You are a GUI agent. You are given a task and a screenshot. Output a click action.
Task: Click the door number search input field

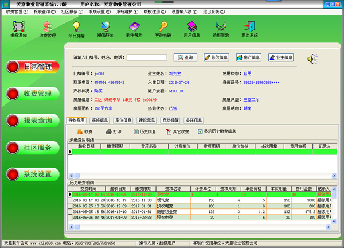tap(146, 57)
